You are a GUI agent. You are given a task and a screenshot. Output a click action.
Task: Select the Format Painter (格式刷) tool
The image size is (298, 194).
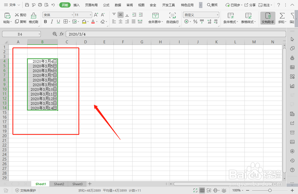tap(33, 18)
